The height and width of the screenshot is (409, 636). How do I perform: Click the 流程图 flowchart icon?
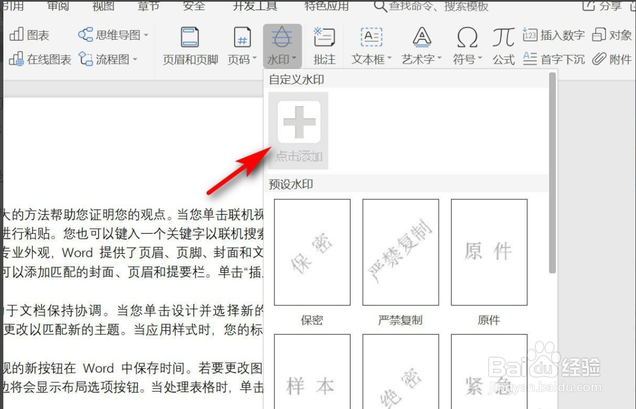(x=86, y=59)
